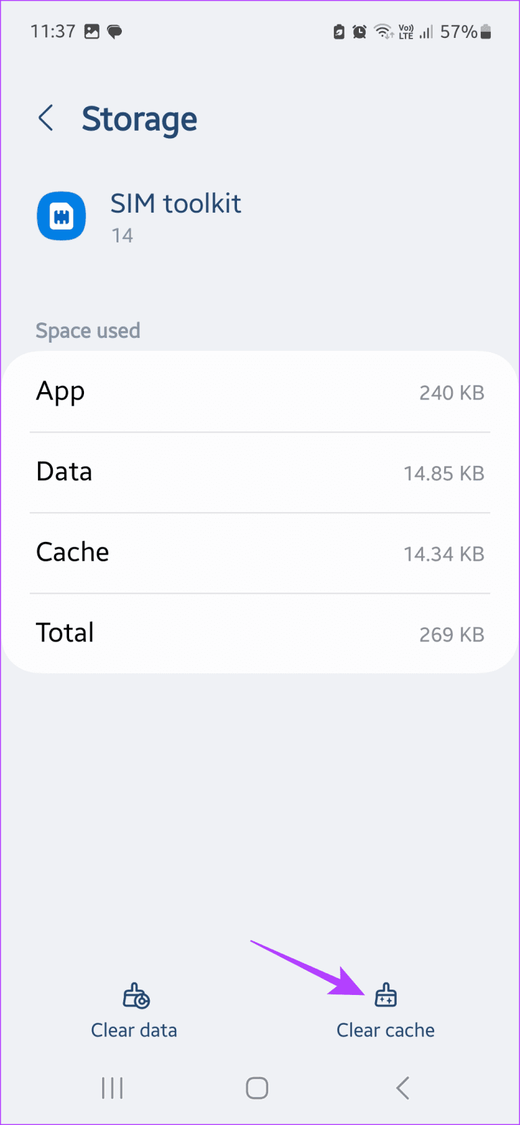Select the Cache 14.34 KB row
The width and height of the screenshot is (520, 1125).
[x=260, y=553]
